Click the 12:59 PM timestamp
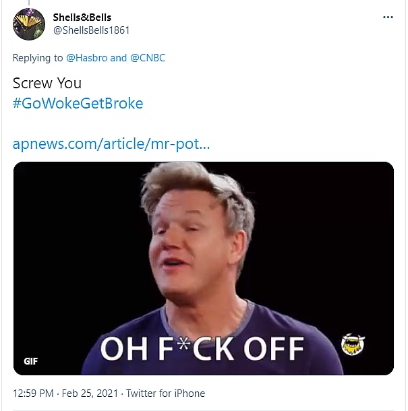This screenshot has width=408, height=411. click(33, 393)
